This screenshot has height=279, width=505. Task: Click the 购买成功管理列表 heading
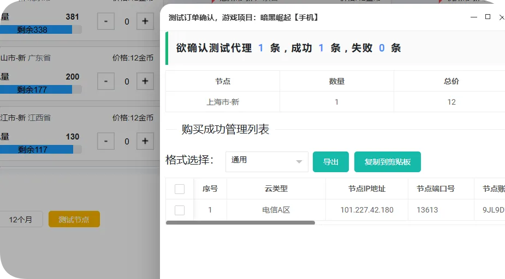coord(225,129)
